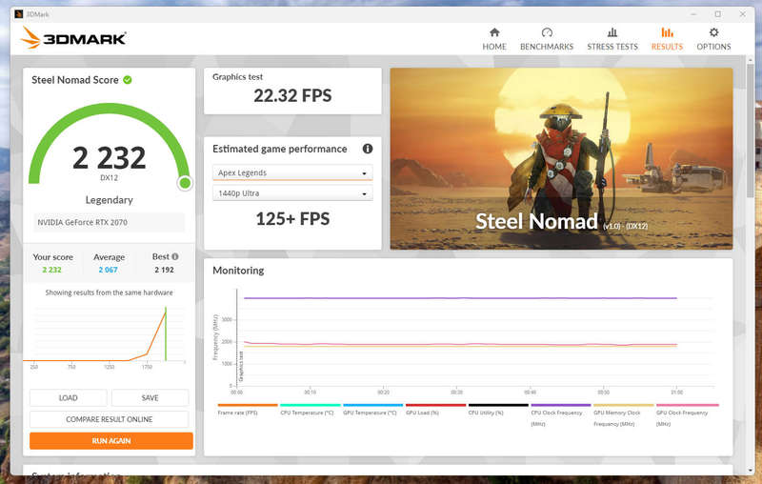Click the STRESS TESTS menu label
The height and width of the screenshot is (484, 762).
click(612, 47)
